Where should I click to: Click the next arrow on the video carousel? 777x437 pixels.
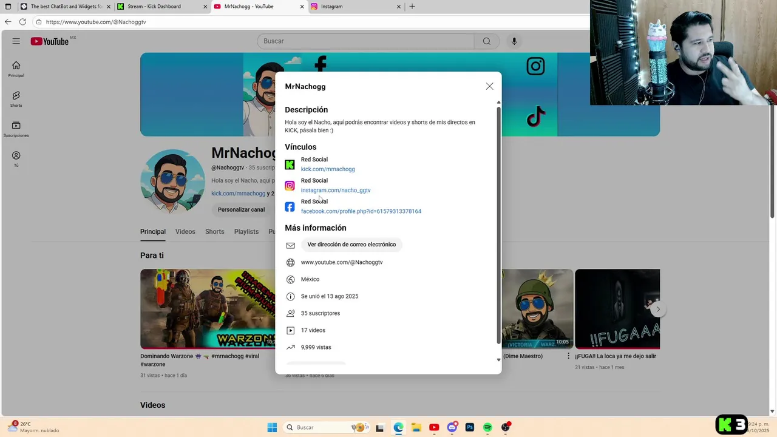(658, 309)
